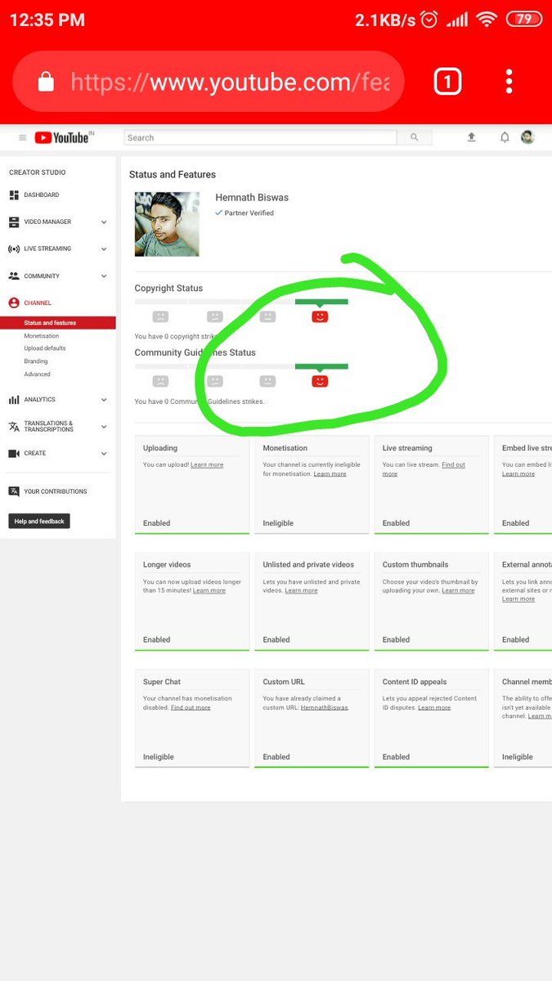Click Find out more in Live streaming card
552x981 pixels.
[424, 469]
